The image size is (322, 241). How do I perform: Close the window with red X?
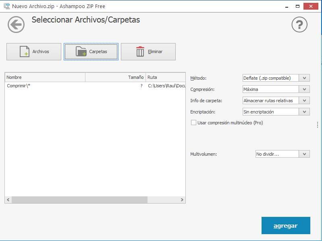pos(311,6)
